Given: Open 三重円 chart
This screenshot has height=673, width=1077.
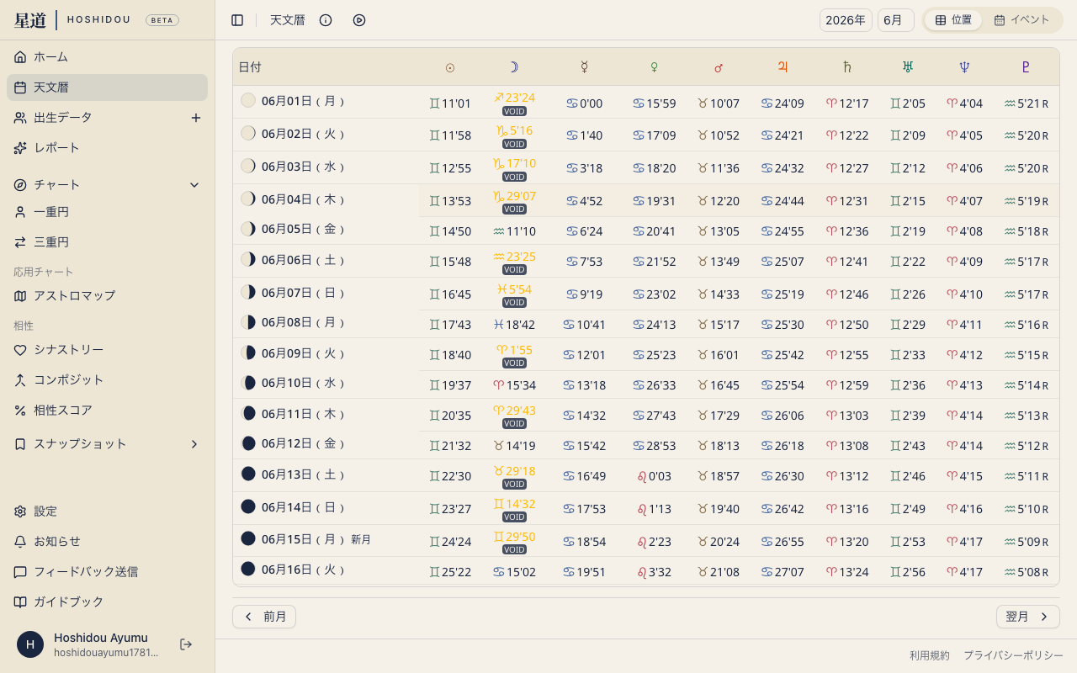Looking at the screenshot, I should 107,242.
